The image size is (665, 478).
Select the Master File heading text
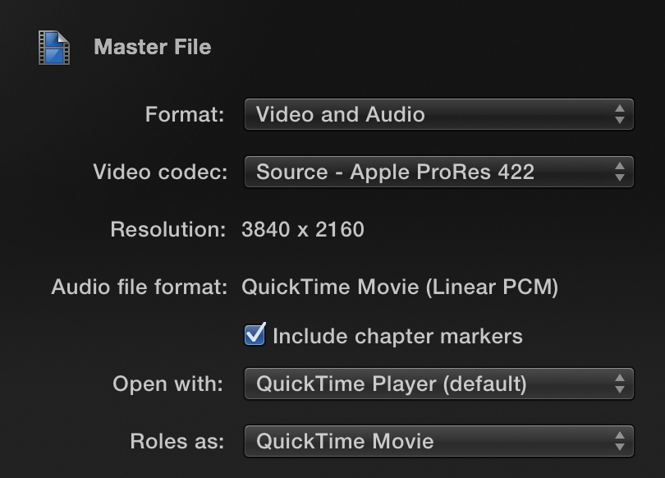coord(152,47)
